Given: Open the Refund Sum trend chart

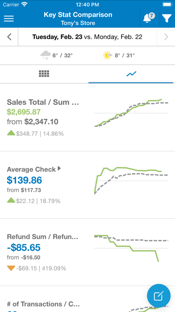Looking at the screenshot, I should pos(131,248).
